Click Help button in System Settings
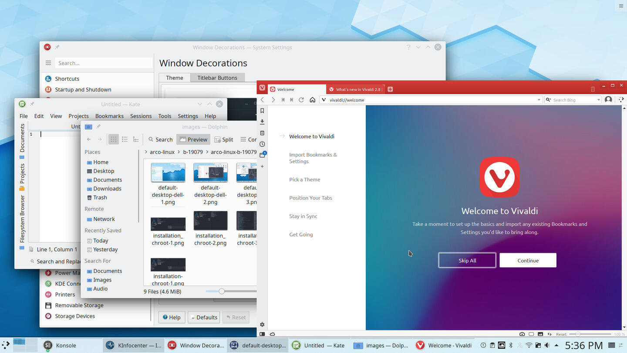Image resolution: width=627 pixels, height=353 pixels. [172, 317]
